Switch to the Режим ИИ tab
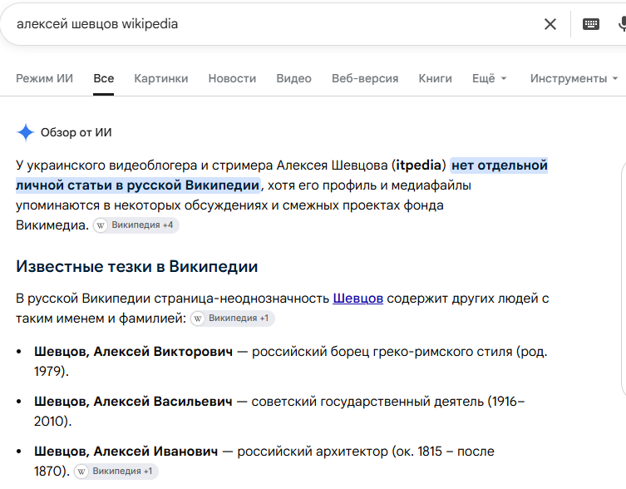Screen dimensions: 626x489 [x=44, y=78]
